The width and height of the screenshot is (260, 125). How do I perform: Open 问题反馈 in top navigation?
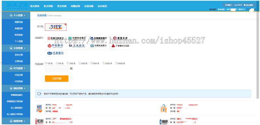tap(75, 6)
